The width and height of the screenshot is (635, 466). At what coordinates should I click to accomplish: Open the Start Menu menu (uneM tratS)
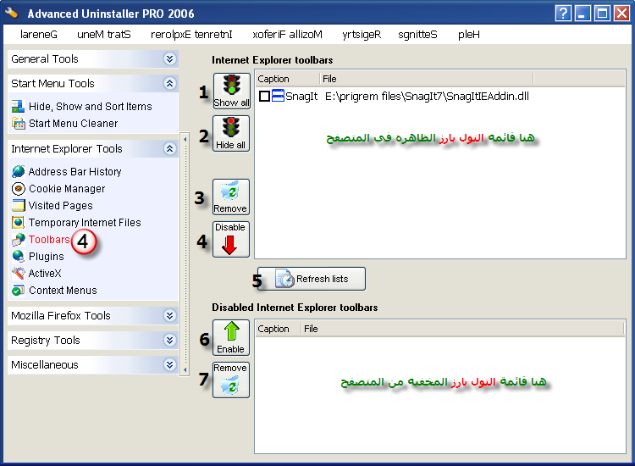pos(104,35)
